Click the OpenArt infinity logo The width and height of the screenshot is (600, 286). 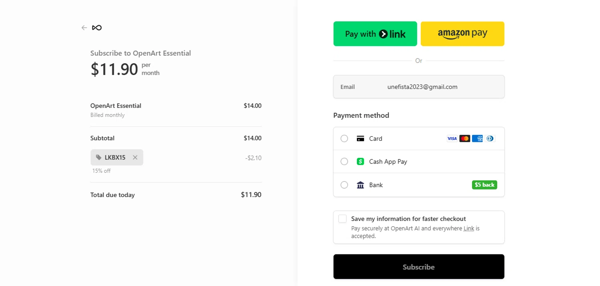(x=97, y=28)
